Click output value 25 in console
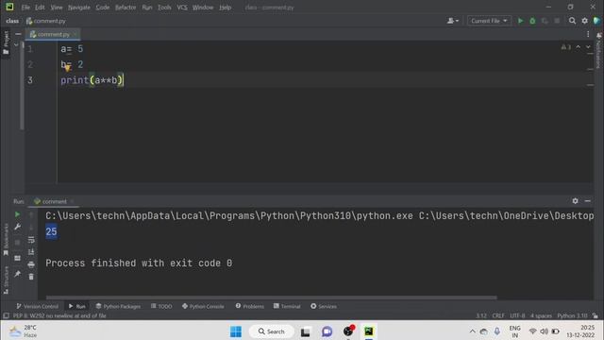This screenshot has height=340, width=604. 51,231
